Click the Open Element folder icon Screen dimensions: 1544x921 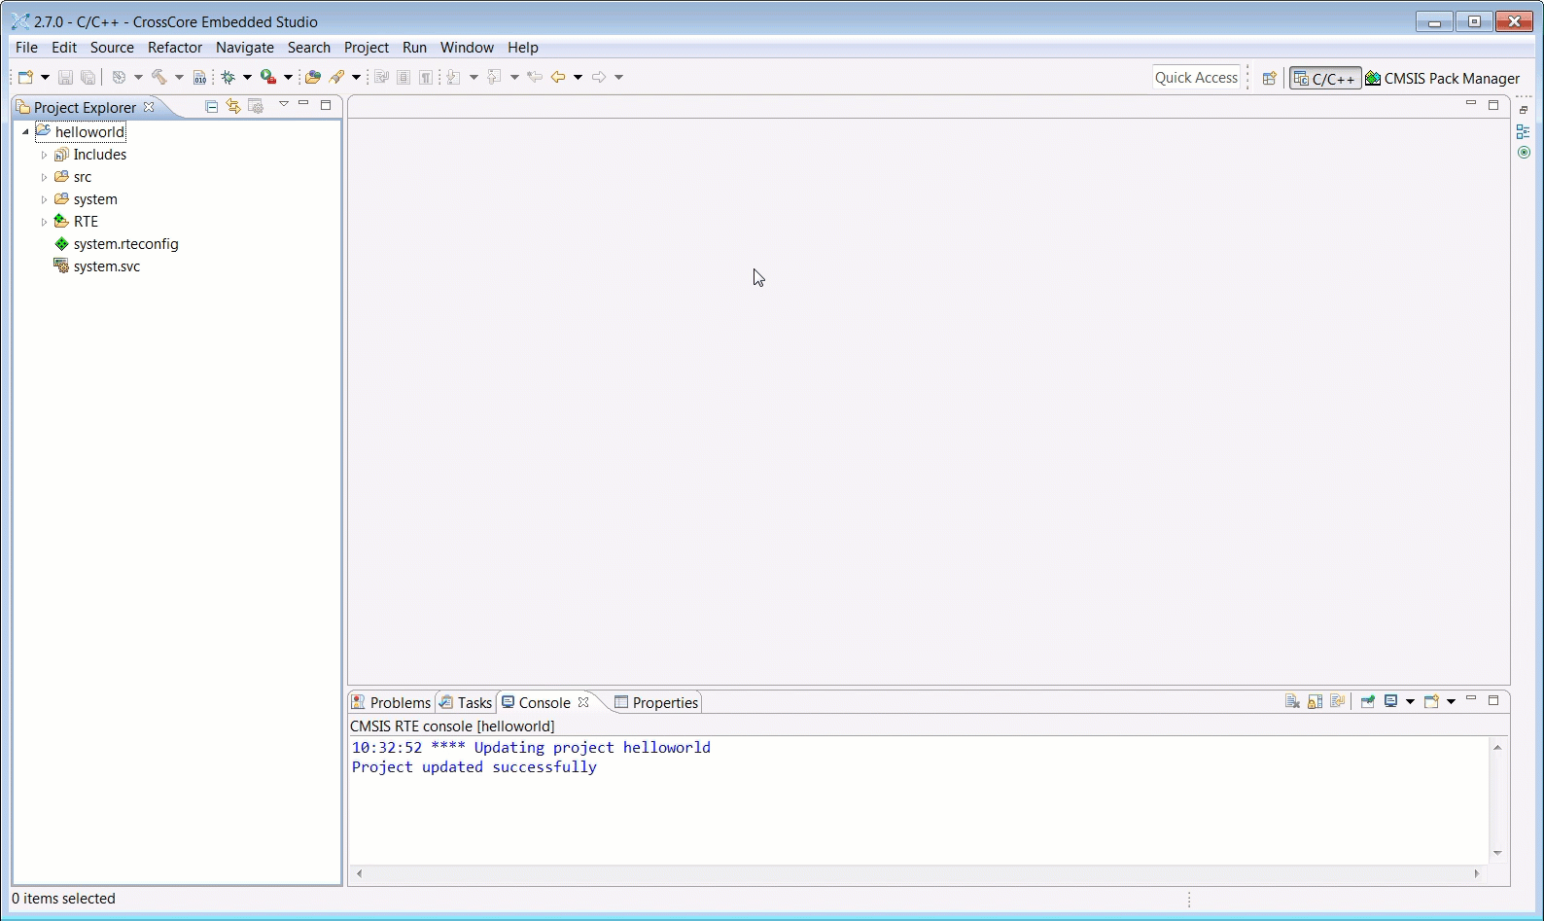coord(312,77)
